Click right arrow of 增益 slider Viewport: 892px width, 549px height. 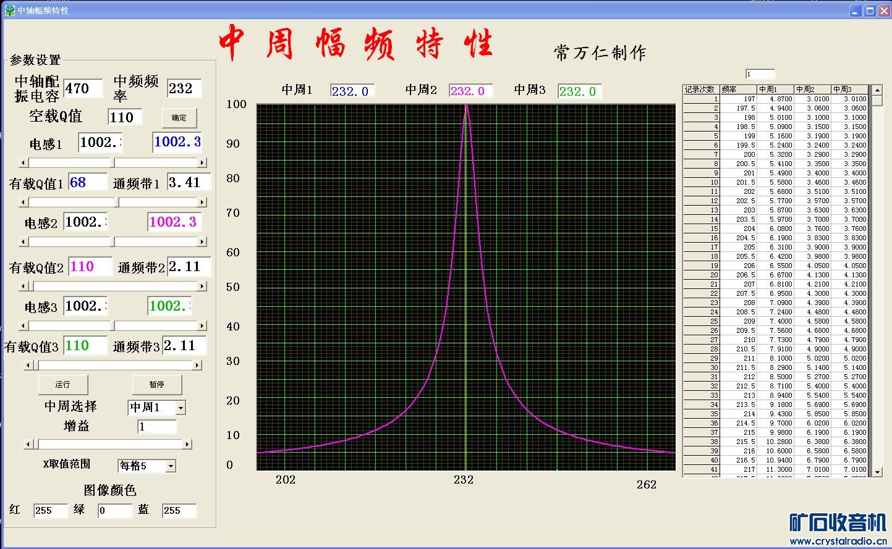coord(187,444)
